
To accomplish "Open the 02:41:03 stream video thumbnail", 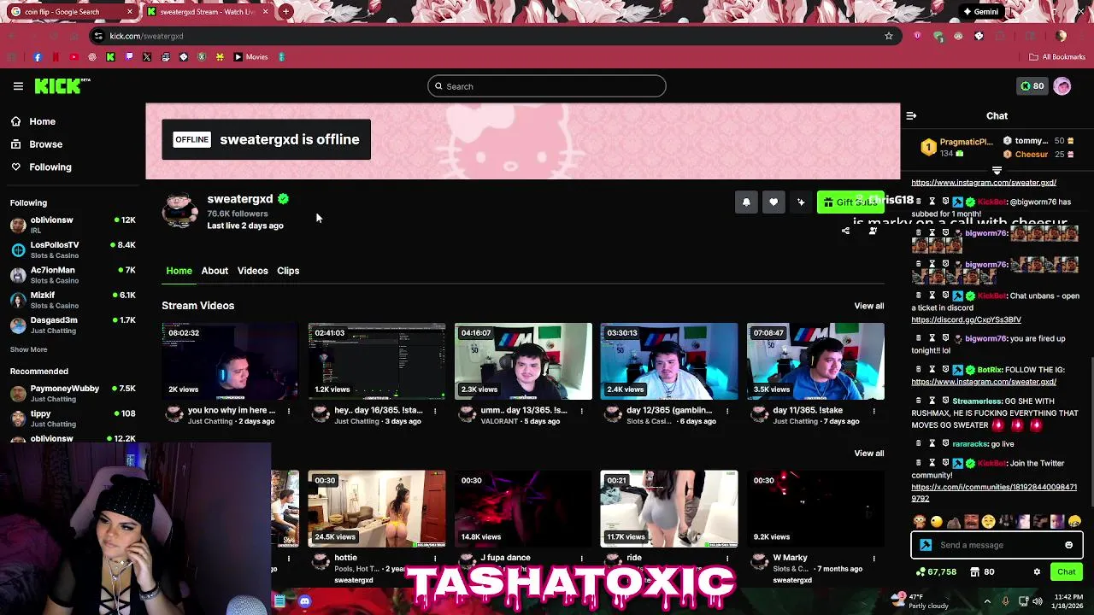I will tap(376, 361).
